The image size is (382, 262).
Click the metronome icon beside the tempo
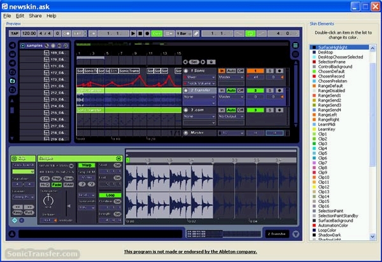click(67, 34)
